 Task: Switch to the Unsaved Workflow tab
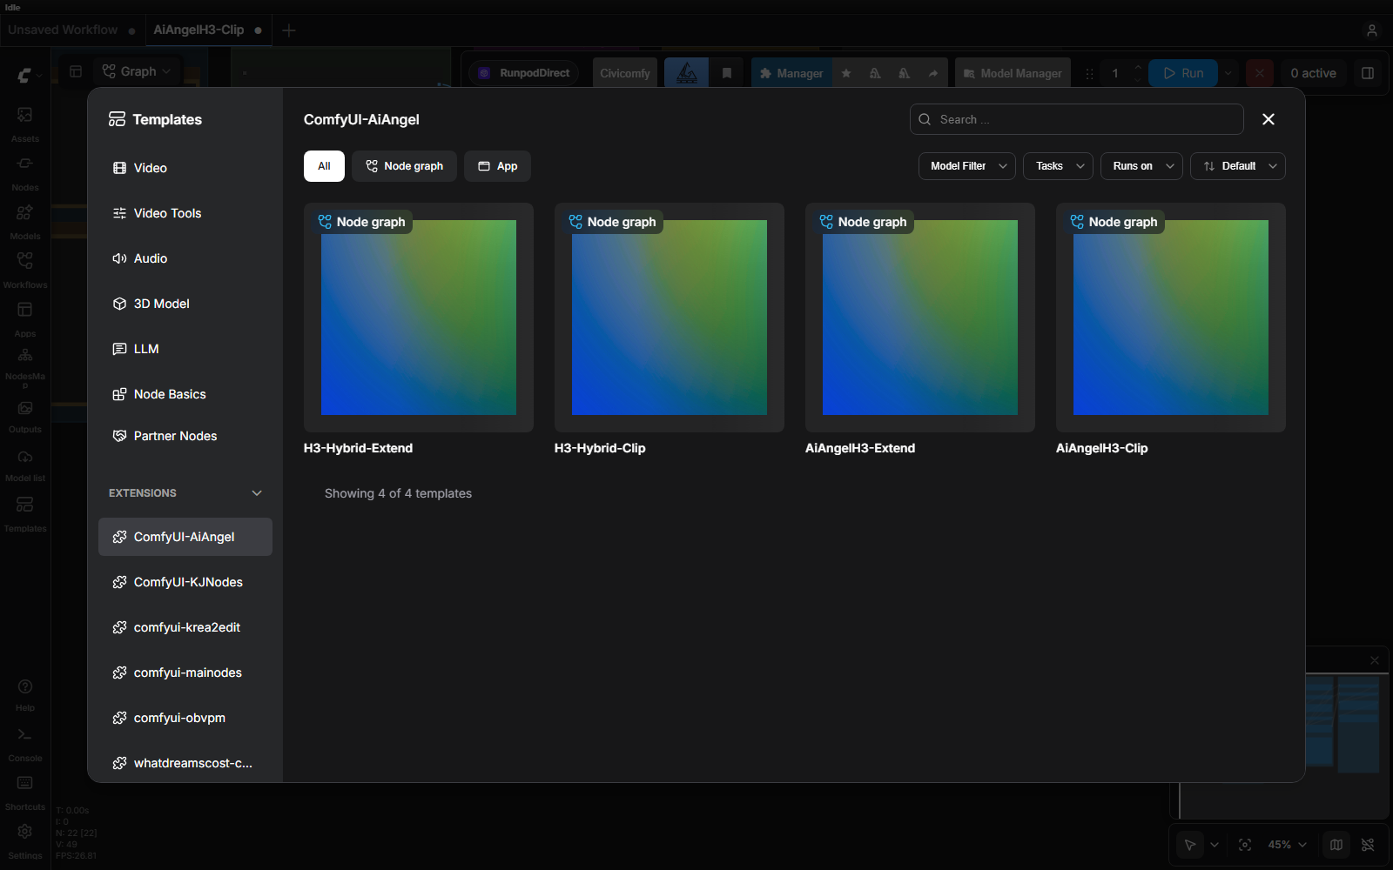(71, 30)
